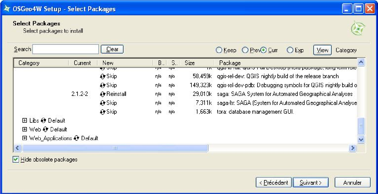This screenshot has height=194, width=378.
Task: Click the Package column header
Action: (285, 63)
